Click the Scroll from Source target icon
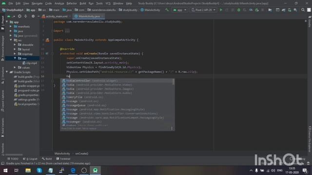The width and height of the screenshot is (312, 175). (x=19, y=16)
